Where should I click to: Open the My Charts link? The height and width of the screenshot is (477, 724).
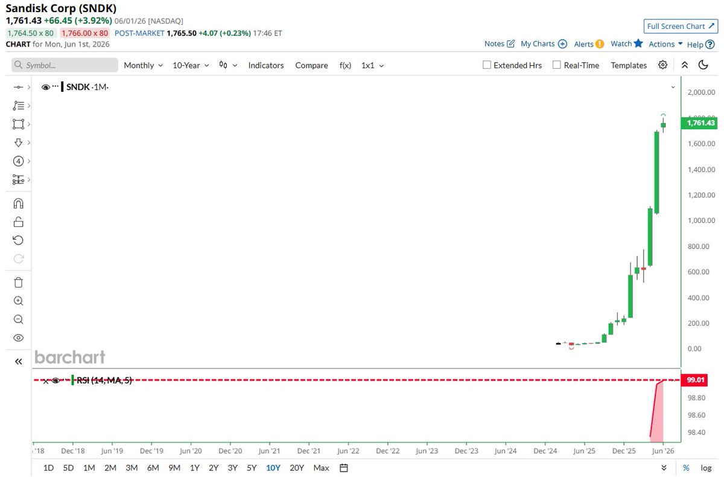544,44
